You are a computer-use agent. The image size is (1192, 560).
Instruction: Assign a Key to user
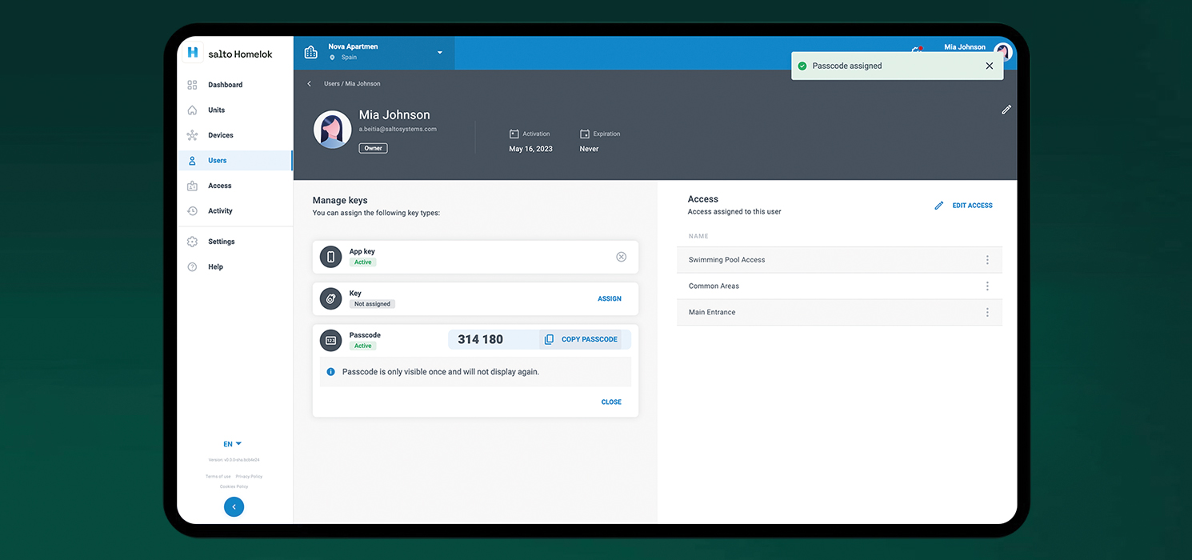coord(610,299)
